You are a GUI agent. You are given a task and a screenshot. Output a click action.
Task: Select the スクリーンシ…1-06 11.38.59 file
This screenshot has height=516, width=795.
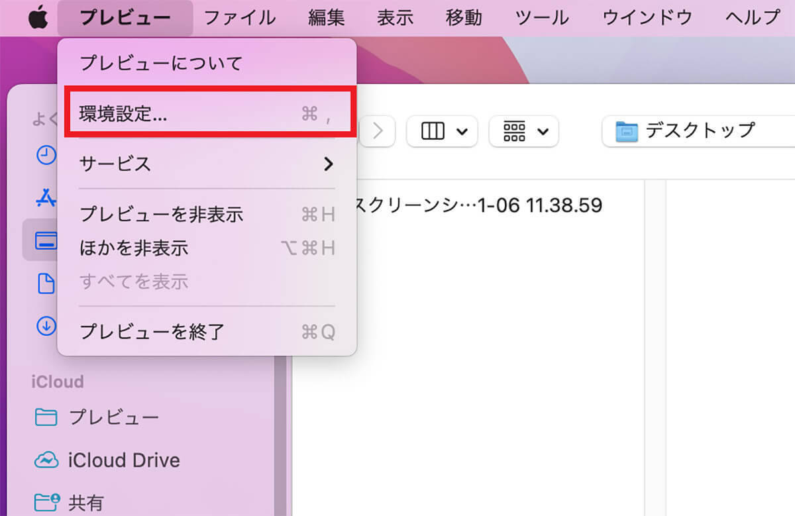pyautogui.click(x=478, y=206)
